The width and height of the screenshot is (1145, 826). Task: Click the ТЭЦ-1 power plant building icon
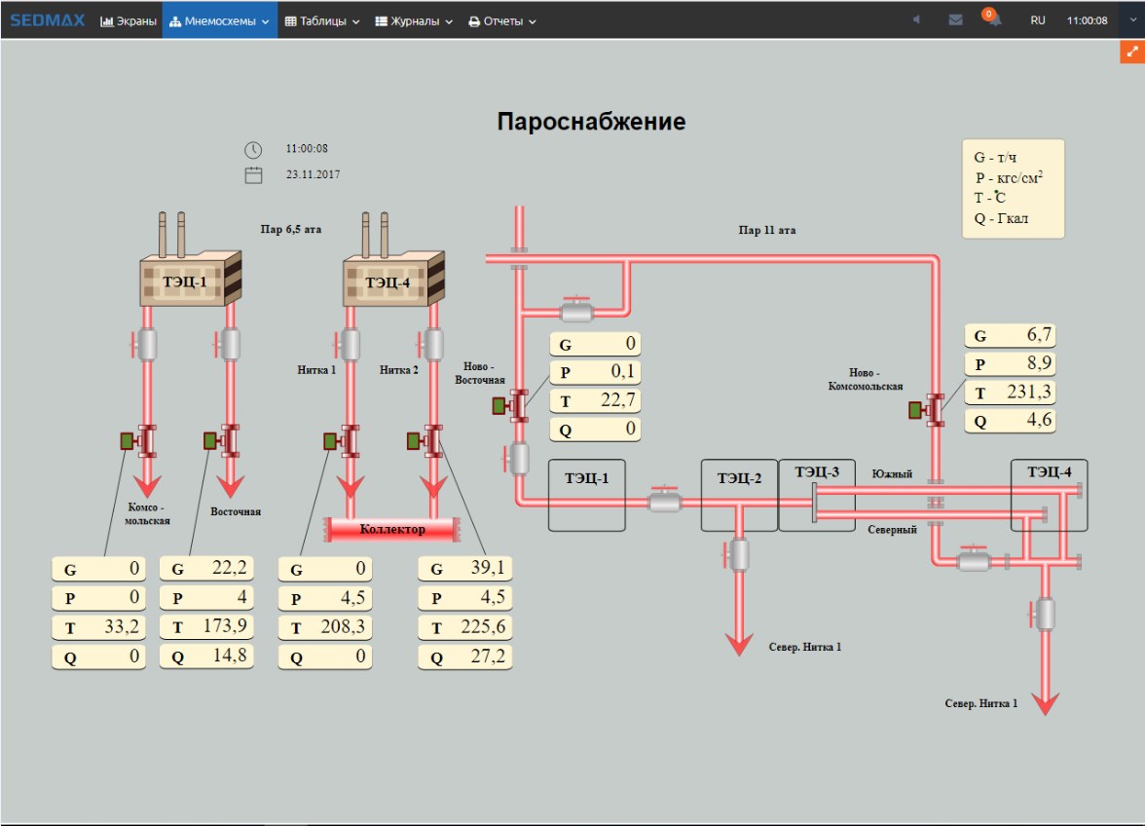pos(188,280)
